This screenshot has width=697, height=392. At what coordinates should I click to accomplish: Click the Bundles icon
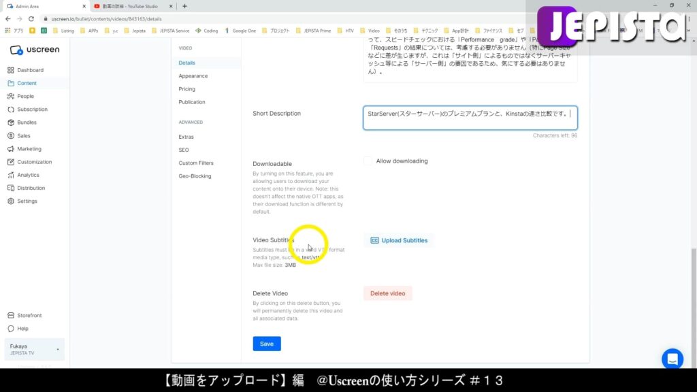[x=11, y=122]
